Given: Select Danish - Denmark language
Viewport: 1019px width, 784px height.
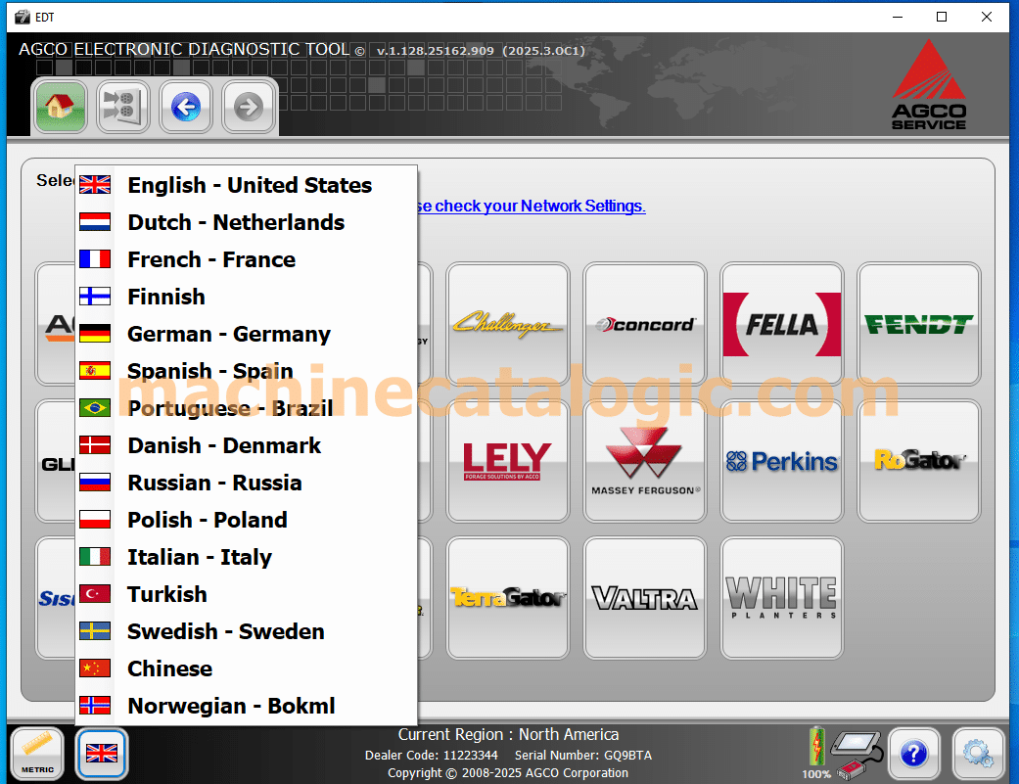Looking at the screenshot, I should [247, 445].
